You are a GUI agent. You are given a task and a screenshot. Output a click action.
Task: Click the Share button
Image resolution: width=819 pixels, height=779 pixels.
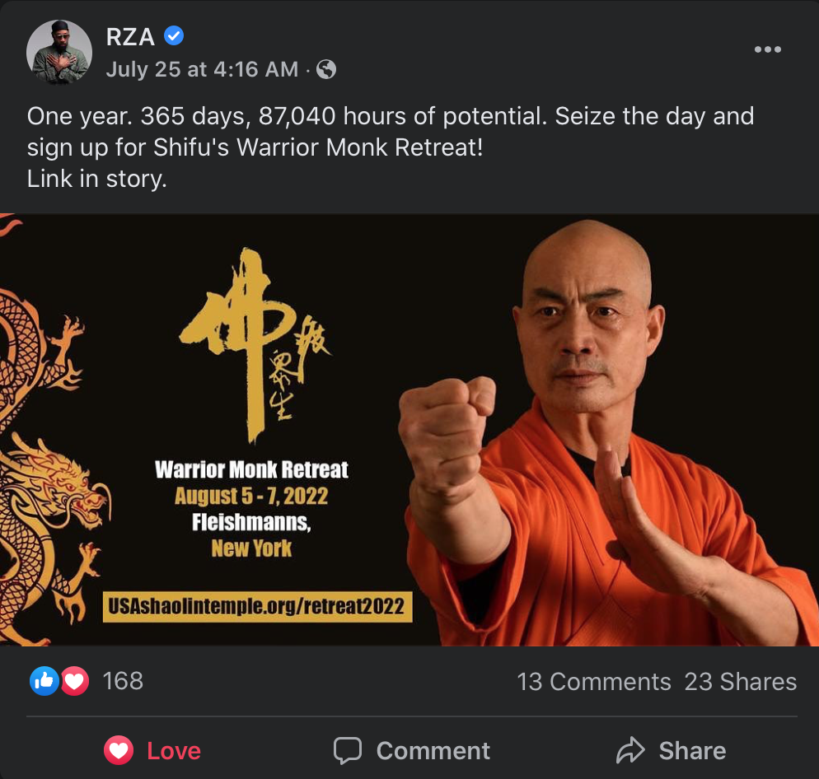[672, 750]
